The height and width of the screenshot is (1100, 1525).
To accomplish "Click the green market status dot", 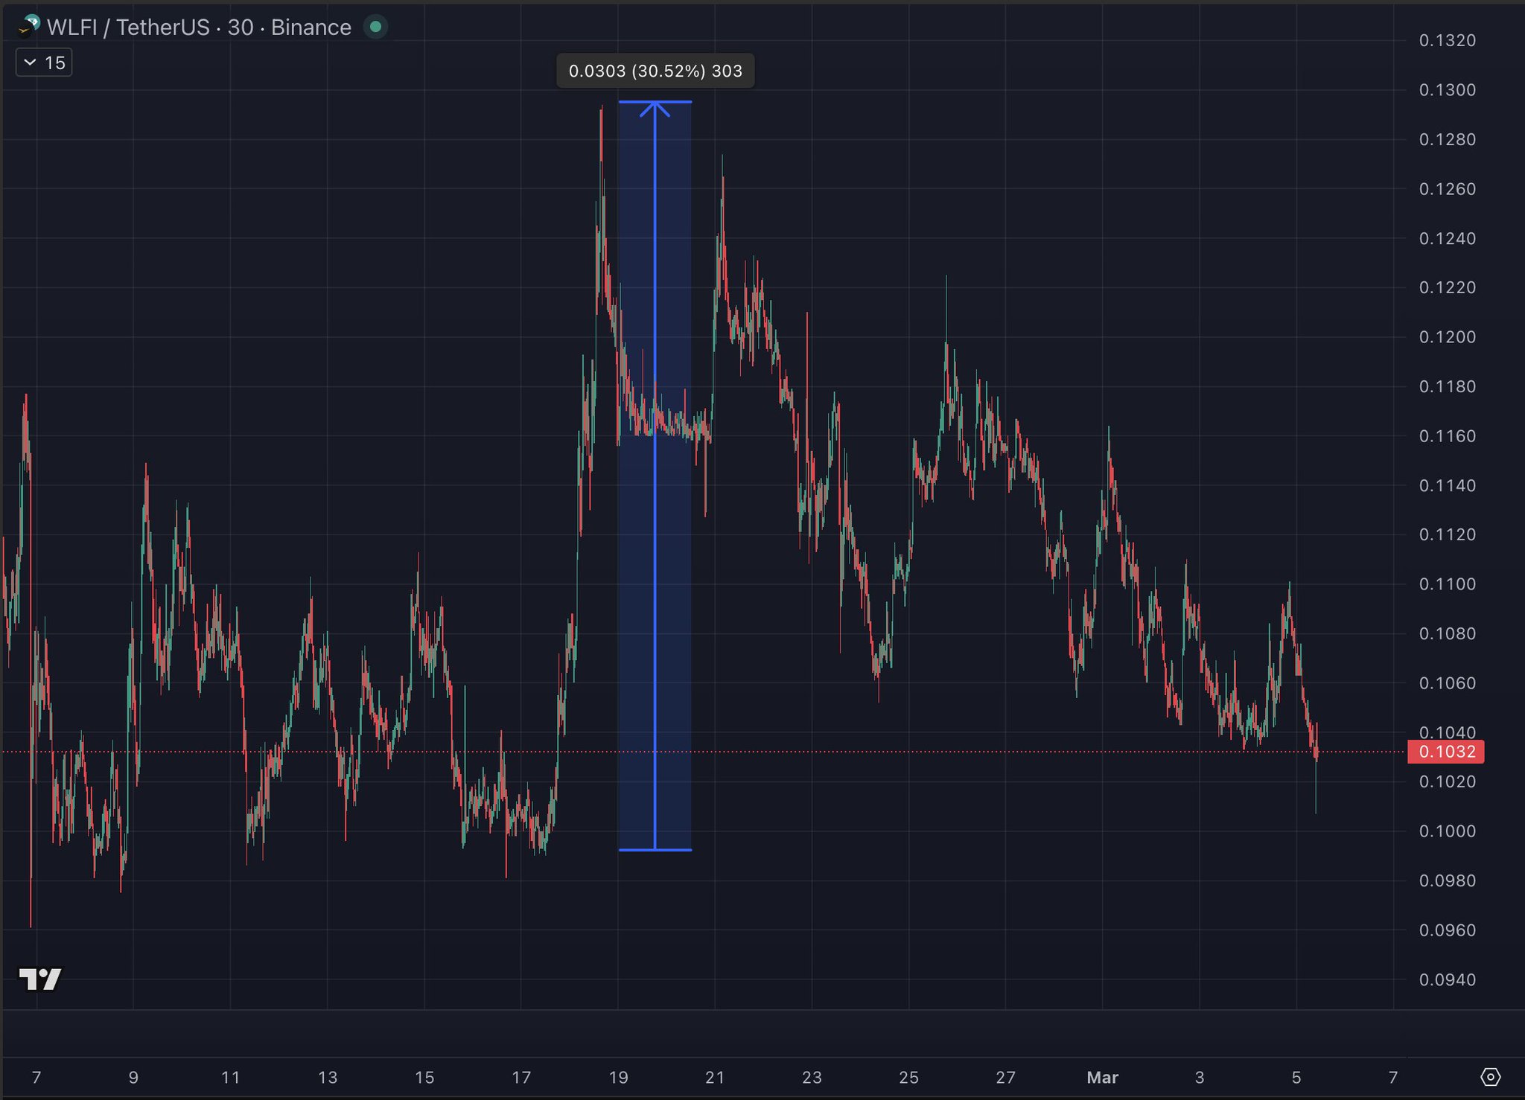I will click(x=375, y=27).
